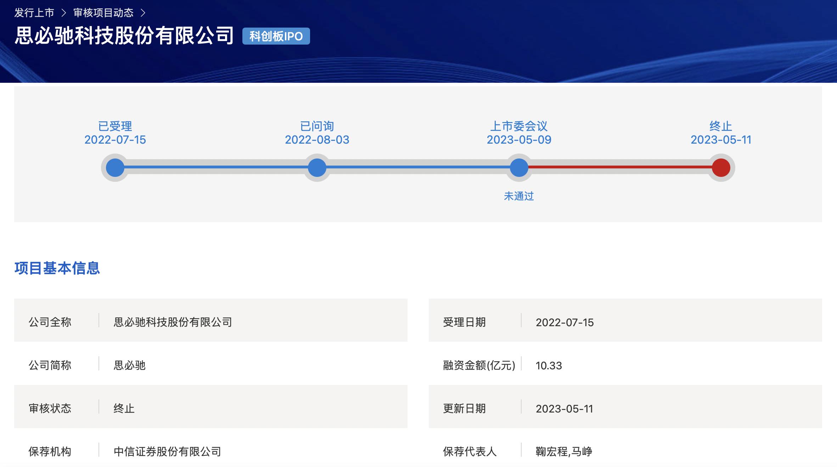Viewport: 837px width, 467px height.
Task: Select the 已问询 timeline node
Action: coord(317,168)
